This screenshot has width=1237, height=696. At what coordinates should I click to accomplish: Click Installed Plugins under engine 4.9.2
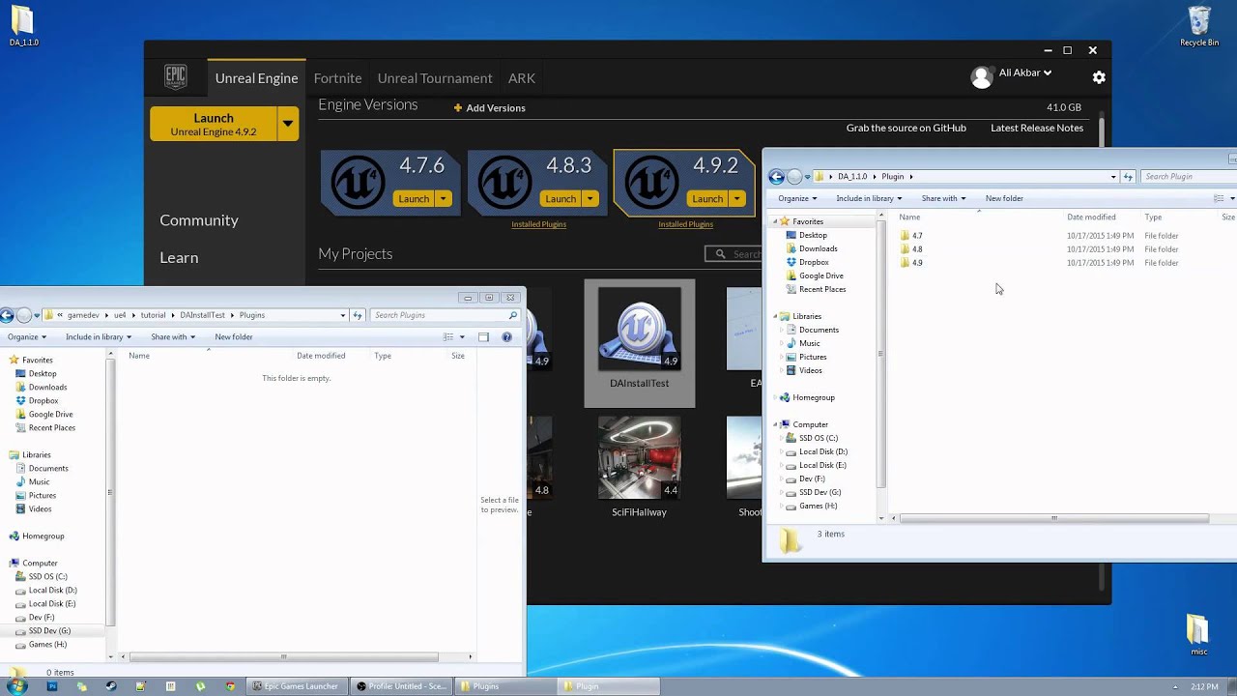click(686, 224)
